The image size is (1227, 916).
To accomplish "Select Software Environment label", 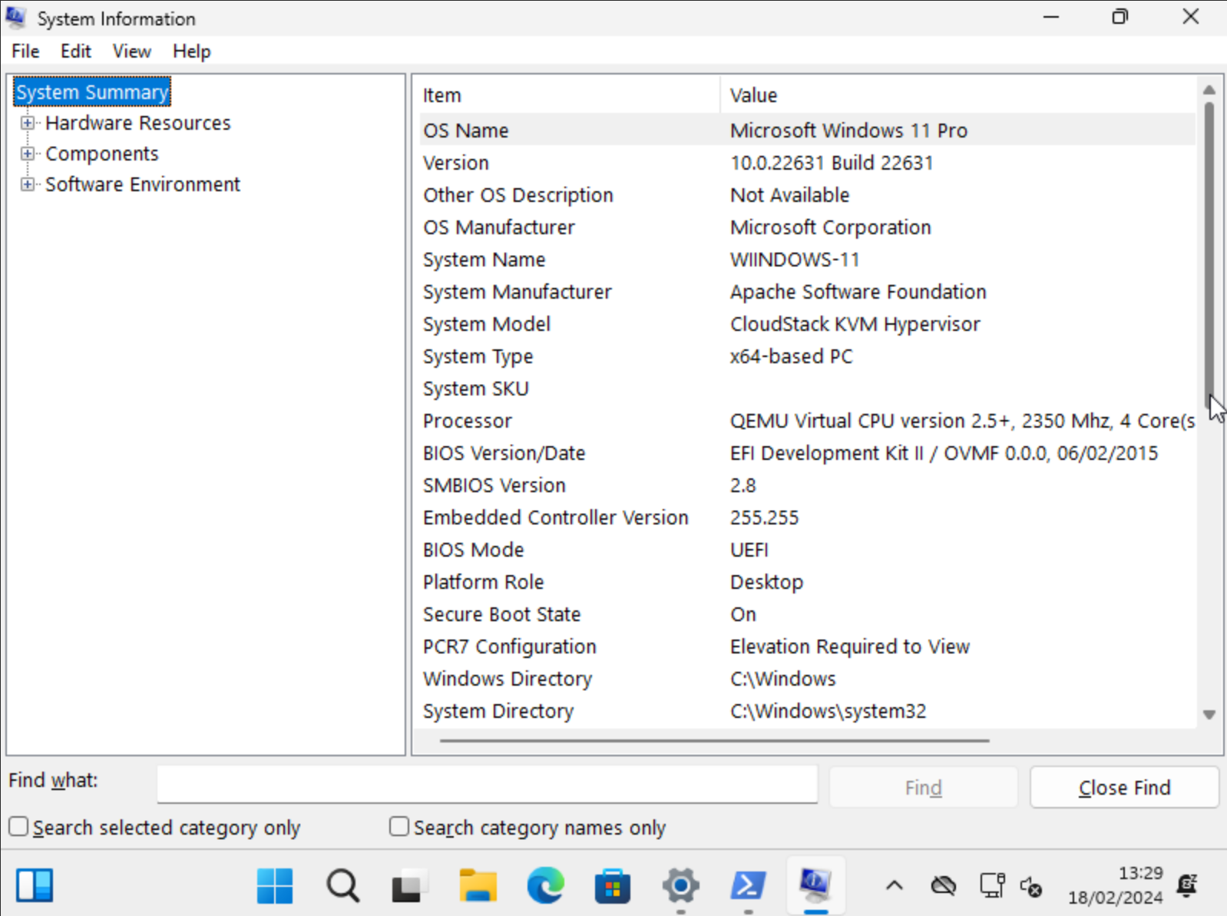I will tap(143, 184).
